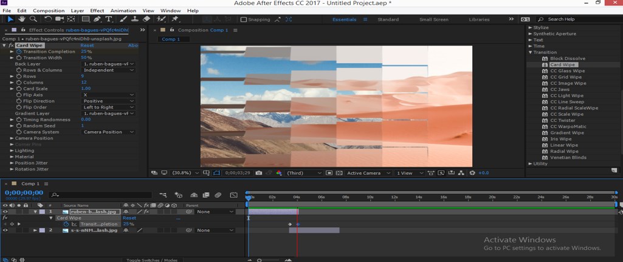Click Reset next to Card Wipe in timeline

tap(129, 218)
